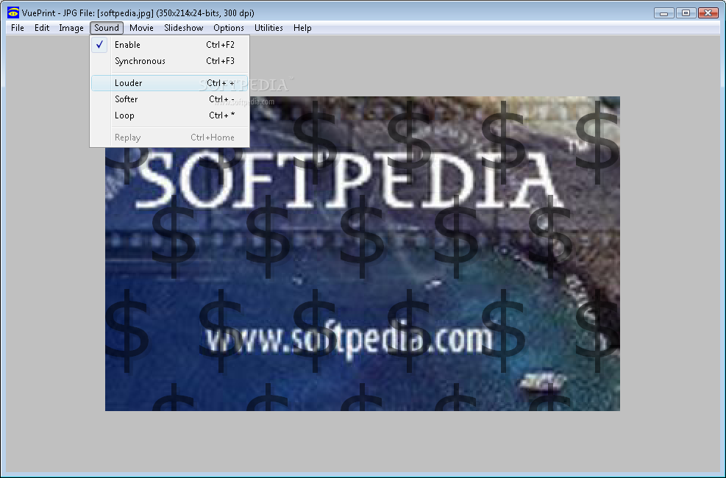
Task: Open the Image menu
Action: (x=71, y=28)
